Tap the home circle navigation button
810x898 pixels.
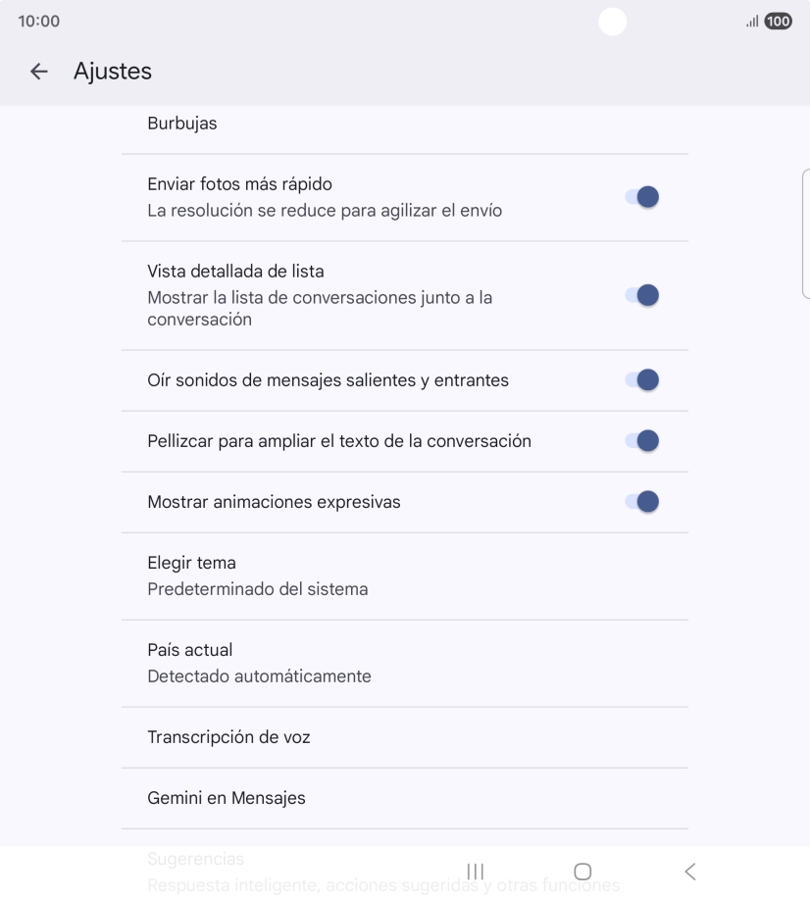pyautogui.click(x=582, y=871)
